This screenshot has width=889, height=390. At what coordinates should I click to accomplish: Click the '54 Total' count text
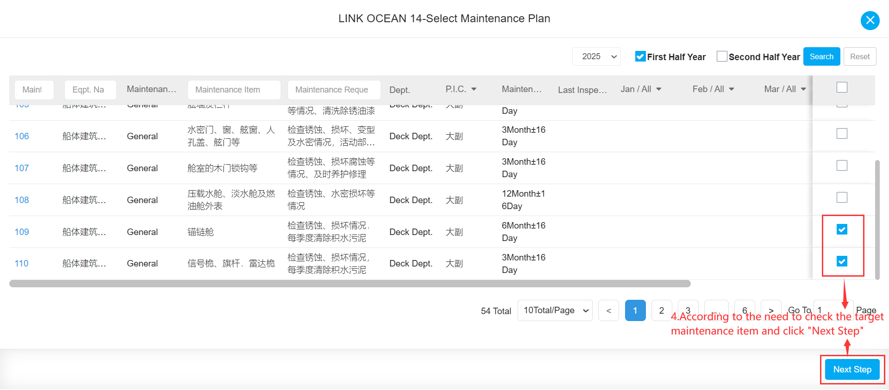(x=496, y=311)
